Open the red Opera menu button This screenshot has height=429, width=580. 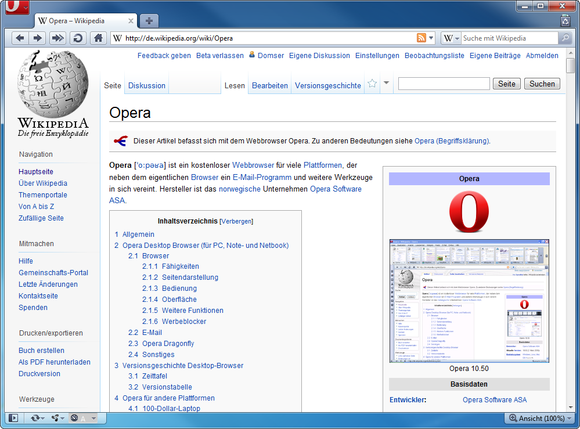tap(17, 8)
